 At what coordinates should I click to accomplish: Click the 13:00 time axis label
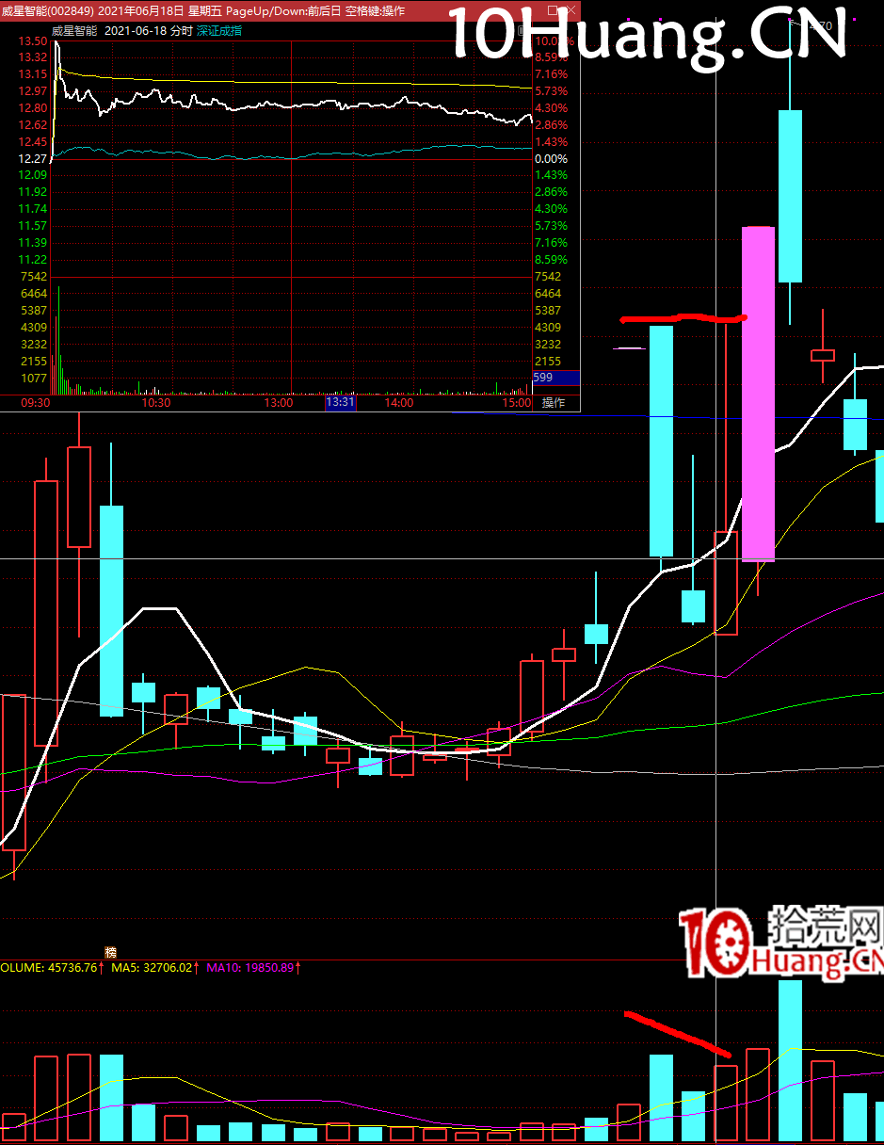[x=279, y=403]
